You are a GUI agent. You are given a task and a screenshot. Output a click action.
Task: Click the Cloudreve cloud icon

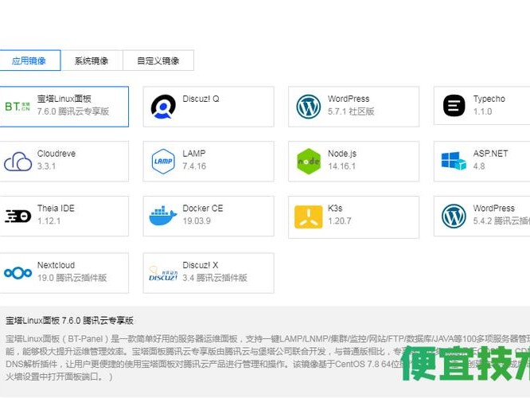(18, 162)
